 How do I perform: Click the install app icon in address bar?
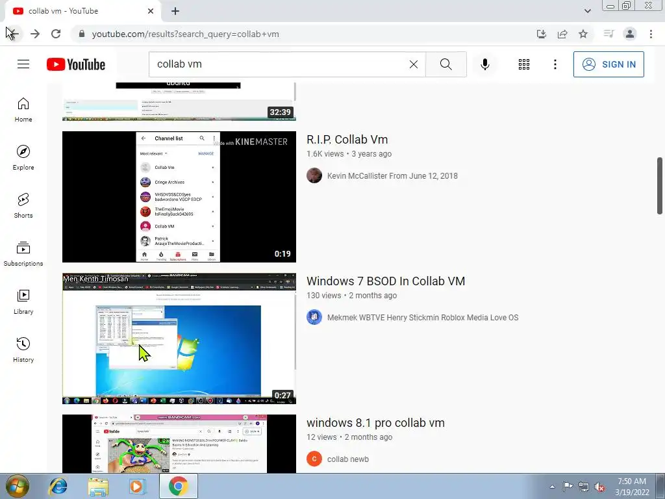[541, 34]
